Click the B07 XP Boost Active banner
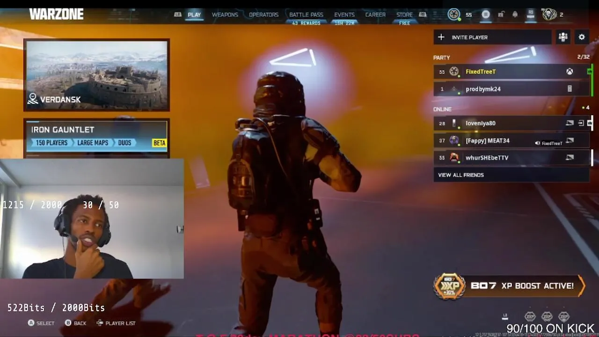 coord(509,286)
